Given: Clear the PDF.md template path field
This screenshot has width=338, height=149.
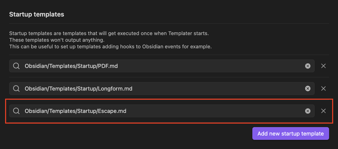Looking at the screenshot, I should (308, 66).
